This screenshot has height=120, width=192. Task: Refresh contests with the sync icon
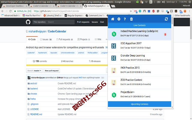coord(166,19)
